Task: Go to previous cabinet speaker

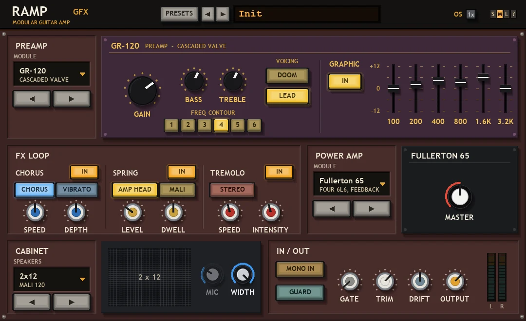Action: pos(32,302)
